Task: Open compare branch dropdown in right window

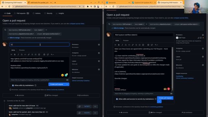Action: [x=186, y=24]
